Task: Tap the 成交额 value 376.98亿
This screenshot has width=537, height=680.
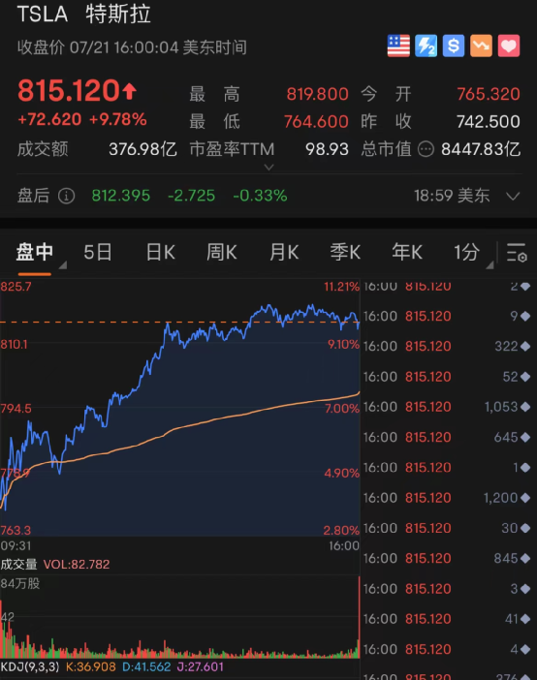Action: (142, 149)
